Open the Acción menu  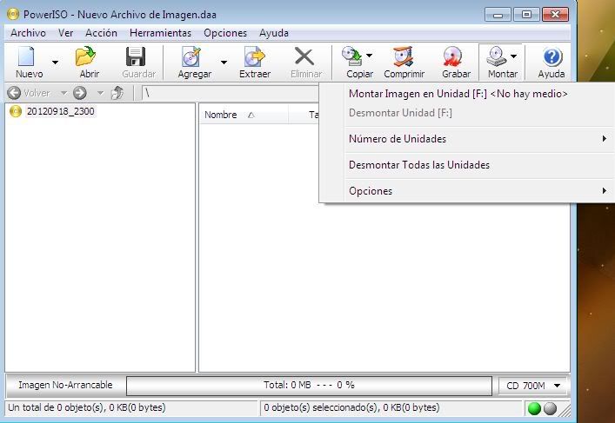[101, 33]
